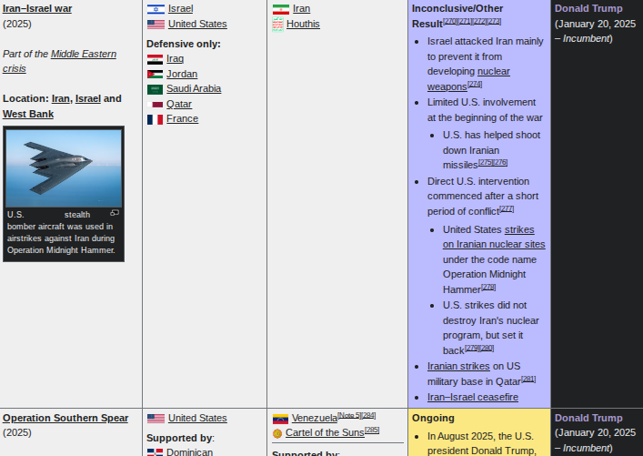
Task: Click citation 281 after base in Qatar
Action: pos(528,380)
